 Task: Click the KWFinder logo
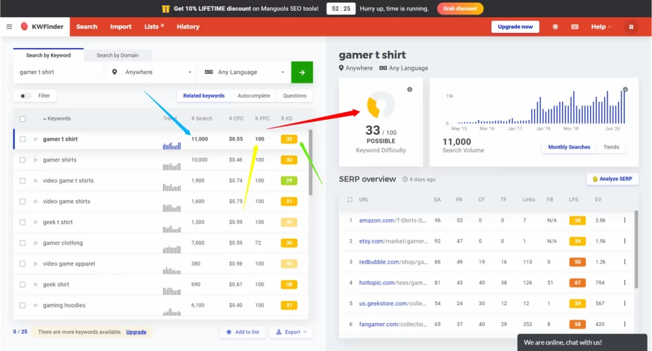tap(42, 27)
